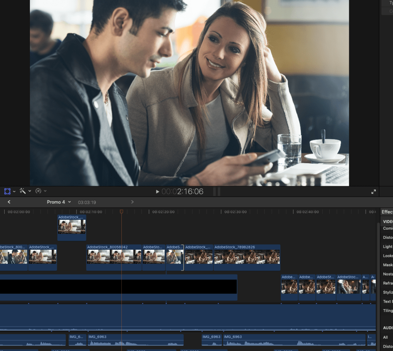Open the magic wand enhancements menu
The width and height of the screenshot is (393, 351).
pyautogui.click(x=23, y=191)
